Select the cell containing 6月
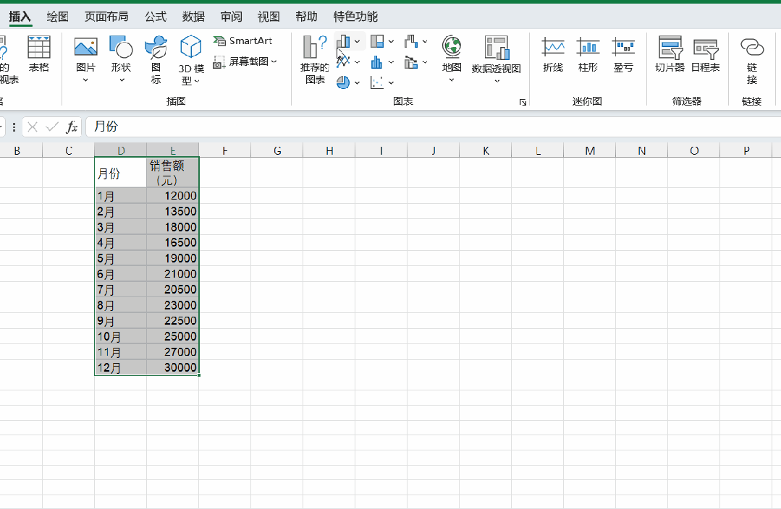The height and width of the screenshot is (509, 781). 121,273
